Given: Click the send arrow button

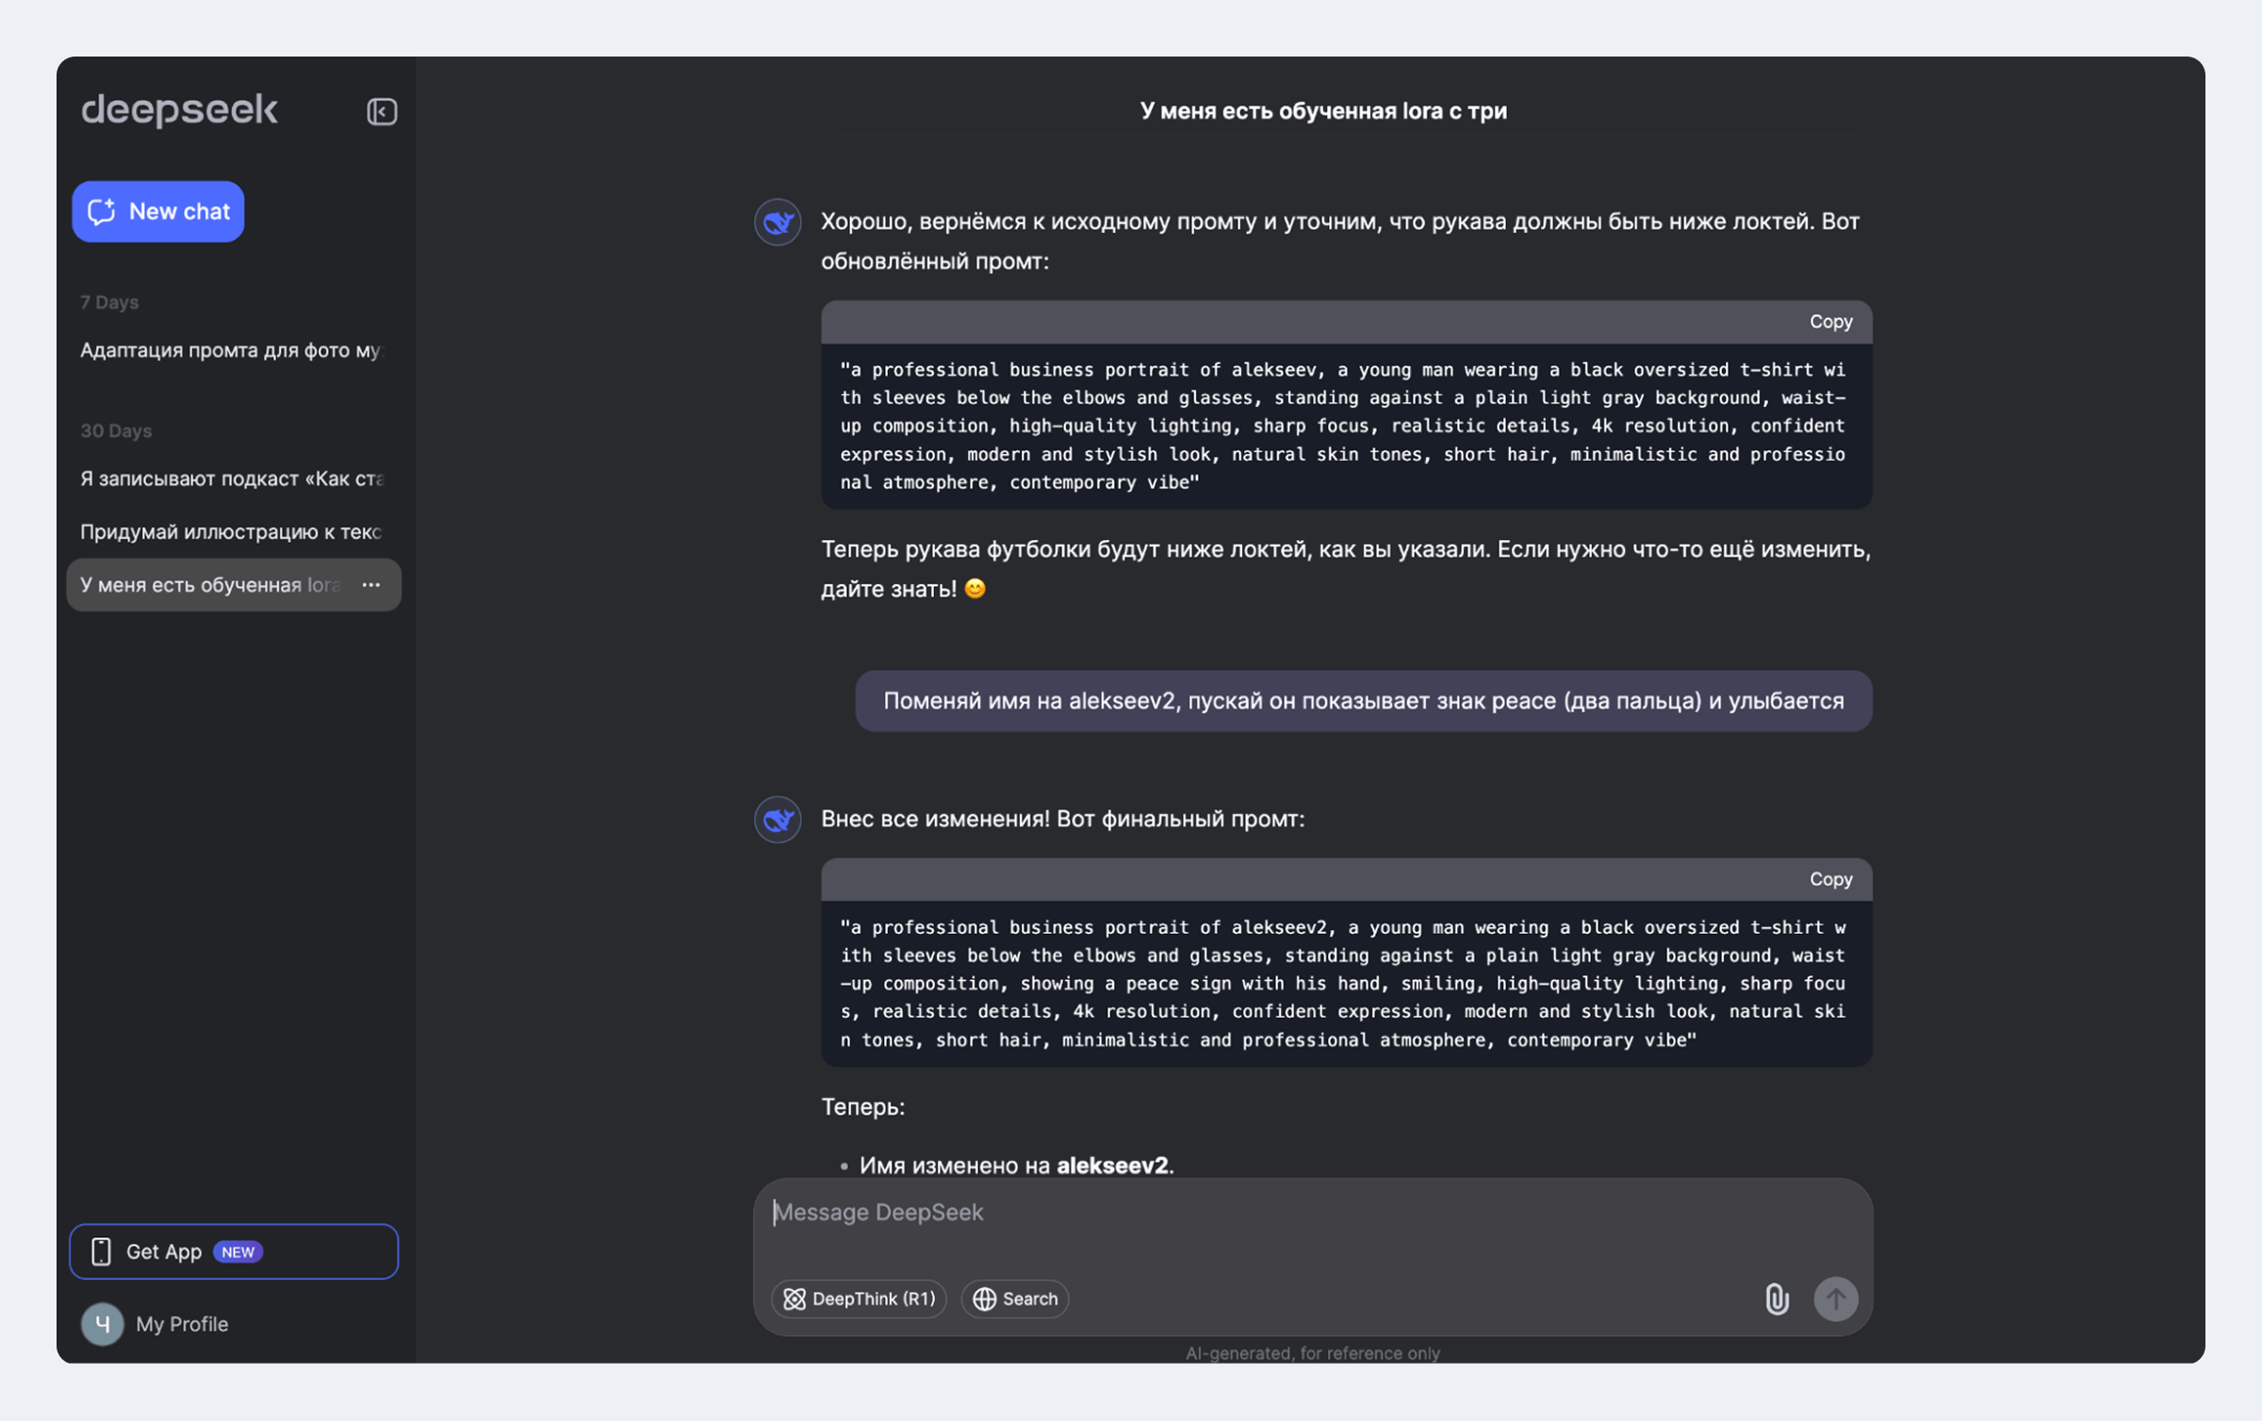Looking at the screenshot, I should click(x=1835, y=1298).
